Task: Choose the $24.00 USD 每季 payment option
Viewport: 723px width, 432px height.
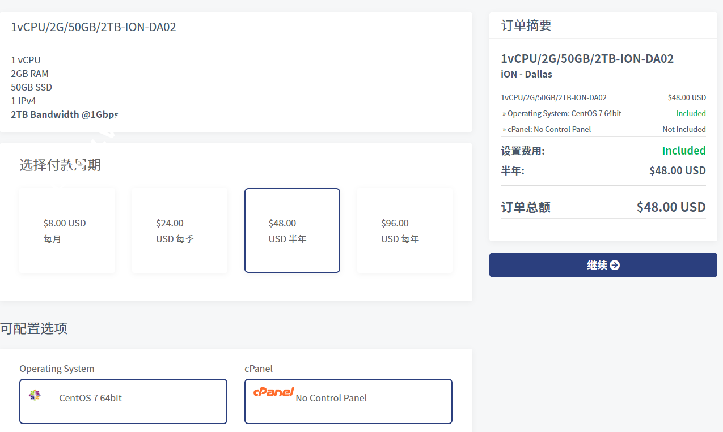Action: (x=180, y=230)
